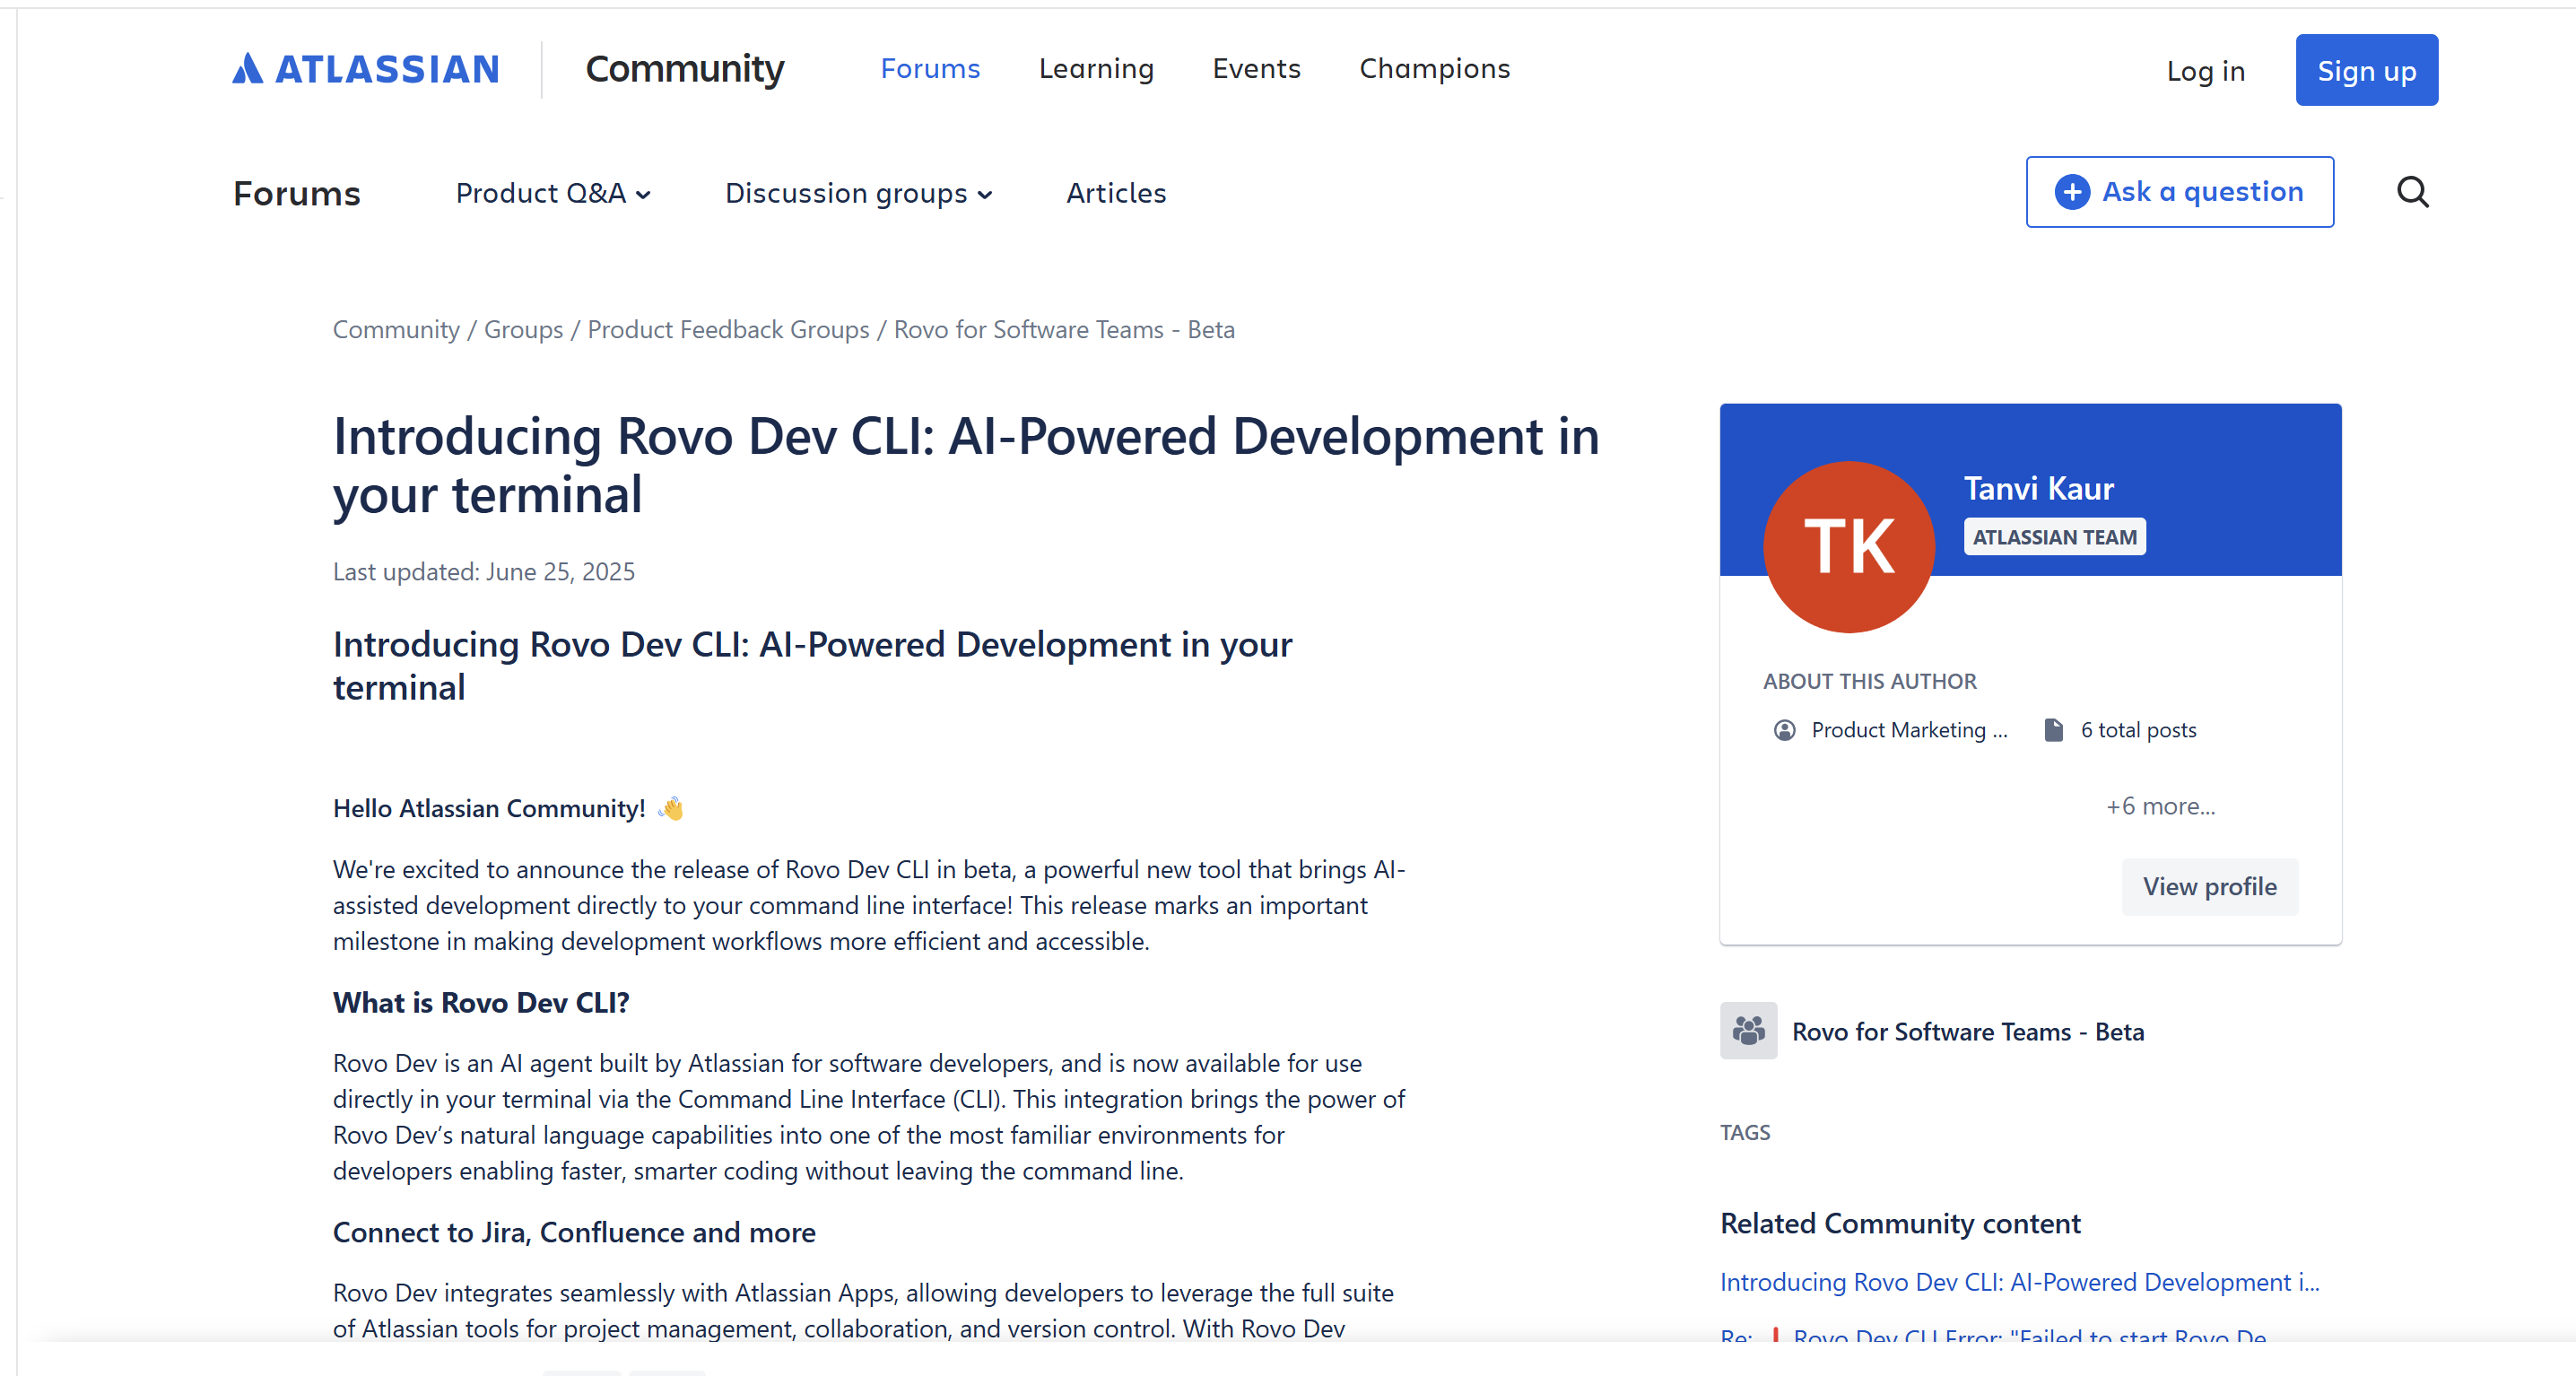
Task: Open the Forums tab in top navigation
Action: click(930, 69)
